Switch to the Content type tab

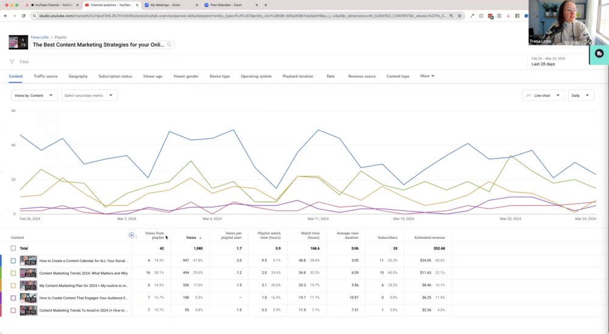398,76
